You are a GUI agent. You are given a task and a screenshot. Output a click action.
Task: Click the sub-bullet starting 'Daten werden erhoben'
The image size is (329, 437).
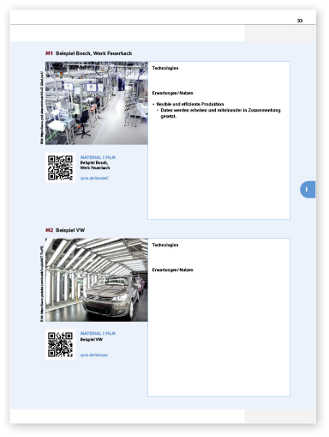click(220, 113)
